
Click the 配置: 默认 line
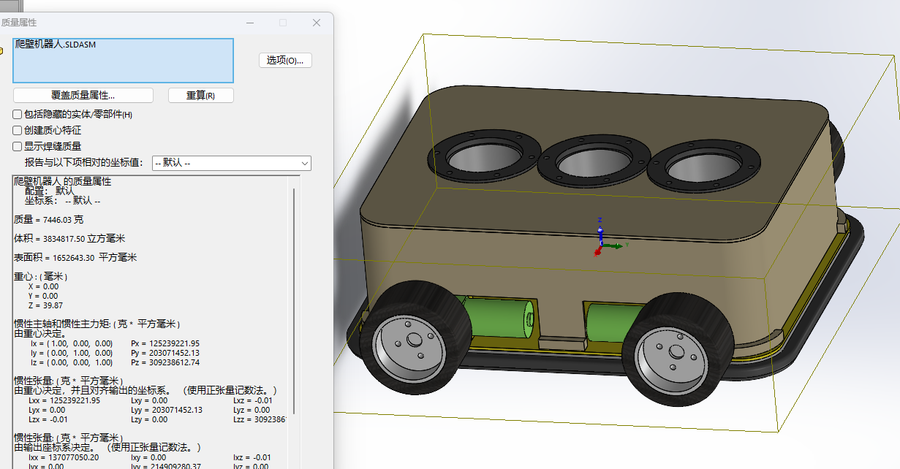coord(50,191)
